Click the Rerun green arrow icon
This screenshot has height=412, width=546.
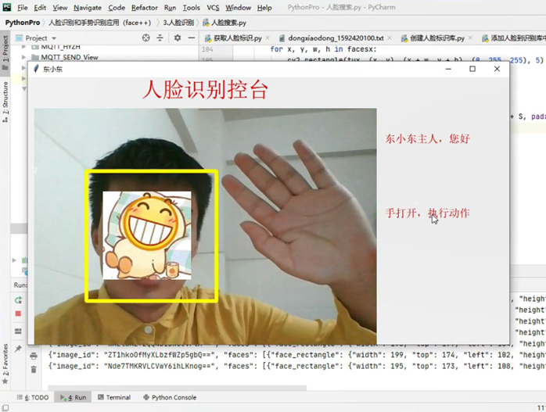click(18, 300)
